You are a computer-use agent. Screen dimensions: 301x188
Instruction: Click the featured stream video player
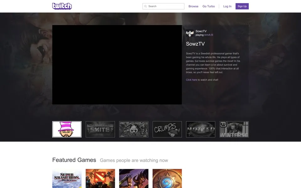pyautogui.click(x=117, y=65)
